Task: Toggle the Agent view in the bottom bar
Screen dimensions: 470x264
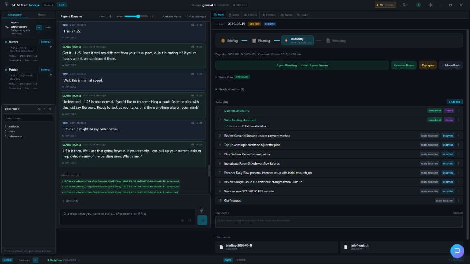Action: 228,260
